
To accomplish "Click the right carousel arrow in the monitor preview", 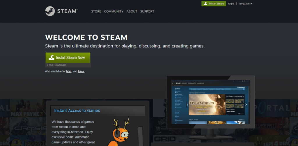I will (x=246, y=105).
